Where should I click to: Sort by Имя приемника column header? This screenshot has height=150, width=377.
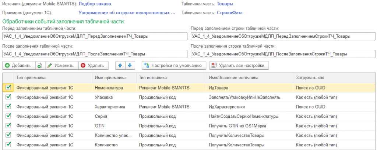pyautogui.click(x=114, y=78)
